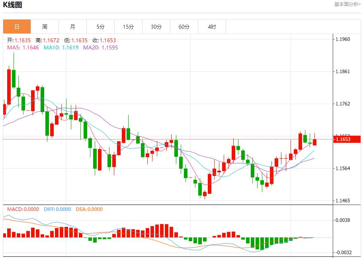The width and height of the screenshot is (363, 258).
Task: Switch to the 周 weekly tab
Action: click(x=45, y=27)
